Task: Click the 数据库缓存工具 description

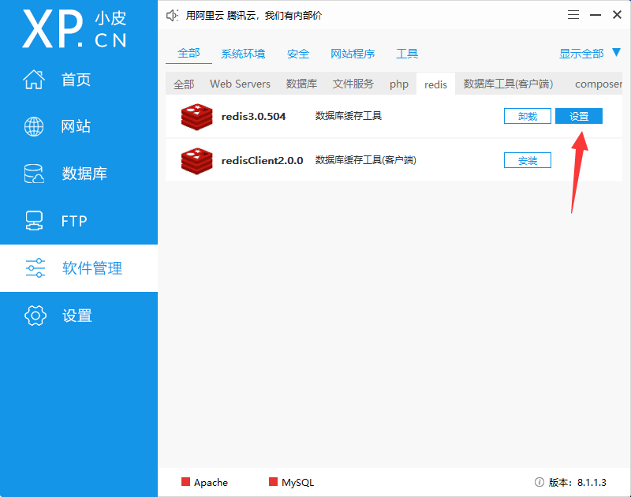Action: [x=349, y=116]
